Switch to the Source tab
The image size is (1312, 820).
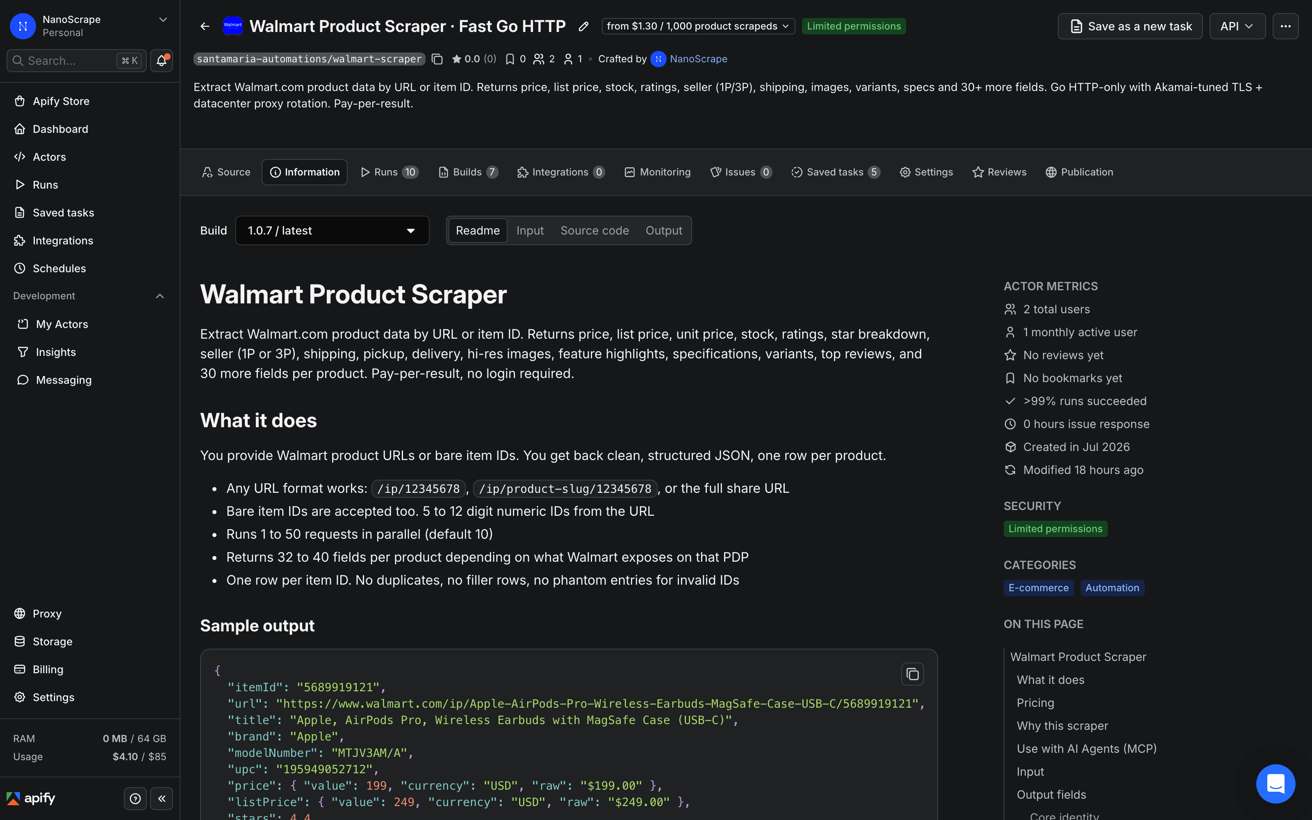pos(226,172)
